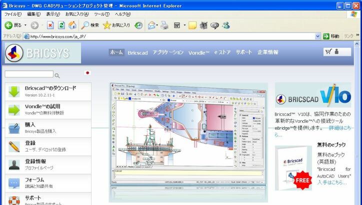Open the Messenger people icon
This screenshot has width=362, height=205.
(226, 25)
